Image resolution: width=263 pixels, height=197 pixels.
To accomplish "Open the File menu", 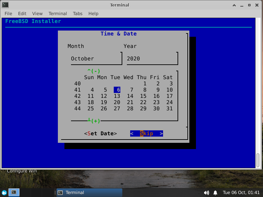I will click(x=8, y=13).
